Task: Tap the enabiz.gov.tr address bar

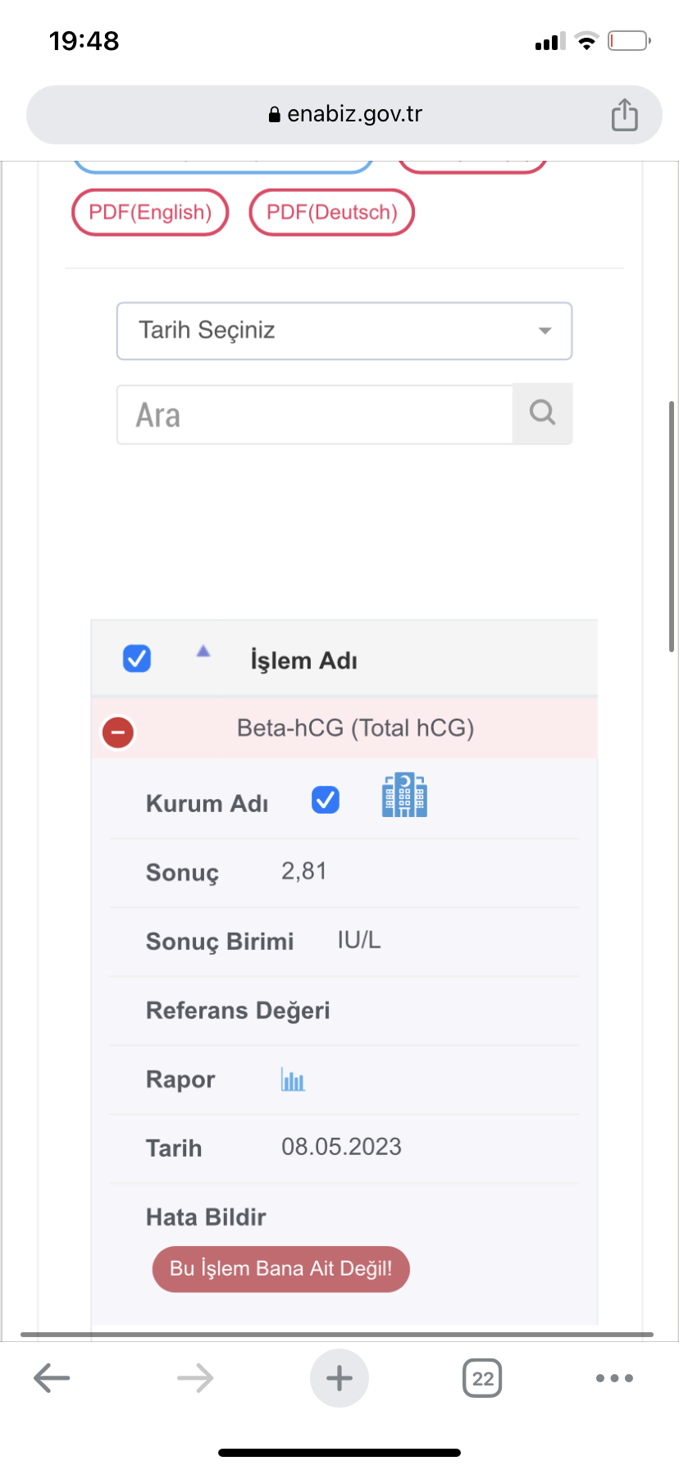Action: [344, 114]
